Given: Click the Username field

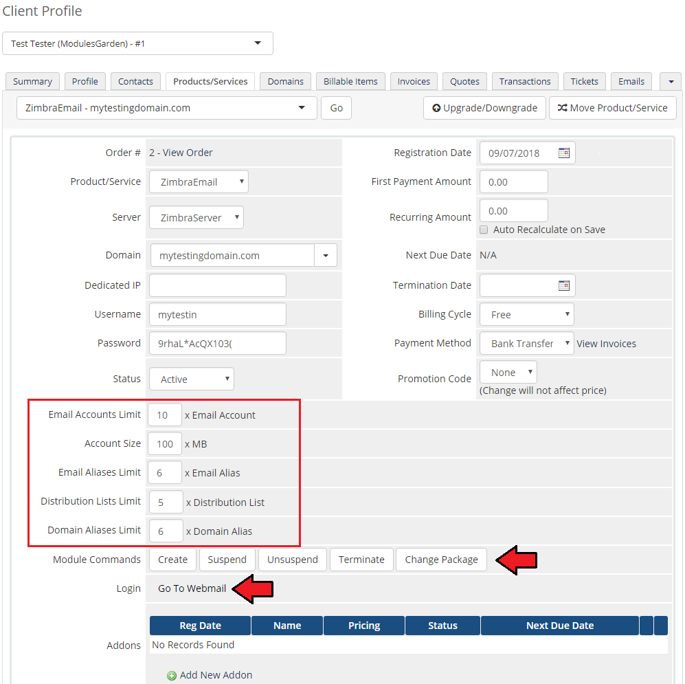Looking at the screenshot, I should (218, 314).
